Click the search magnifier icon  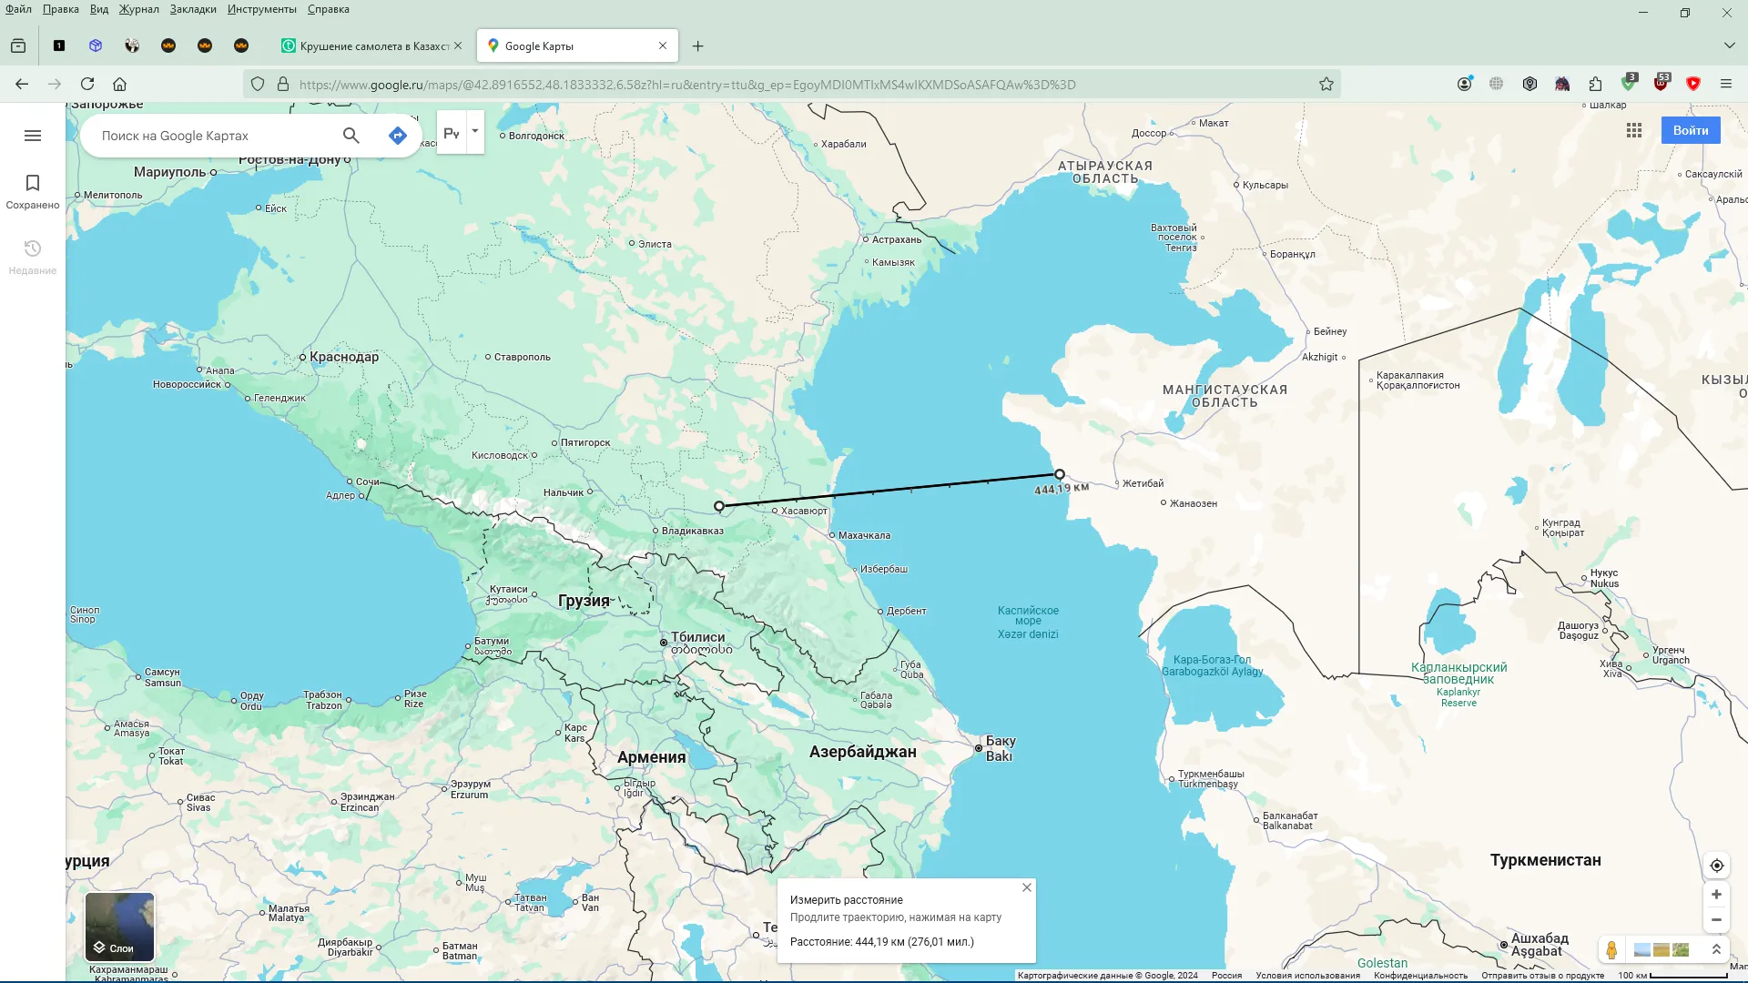point(351,136)
